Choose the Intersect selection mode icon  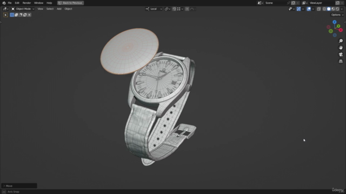pyautogui.click(x=29, y=15)
